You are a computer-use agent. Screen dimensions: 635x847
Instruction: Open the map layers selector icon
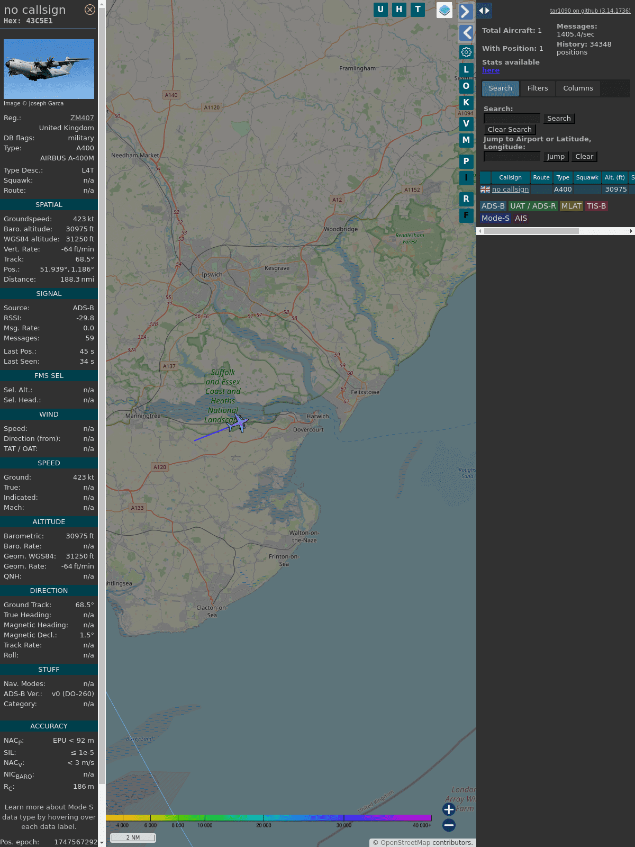pos(444,10)
